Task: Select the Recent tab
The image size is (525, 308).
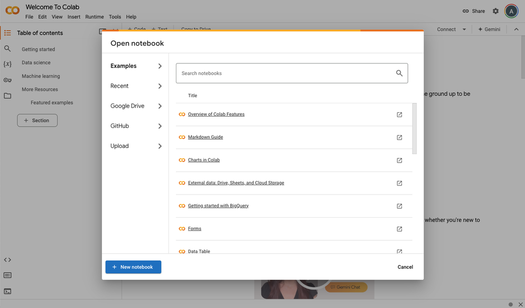Action: [x=136, y=86]
